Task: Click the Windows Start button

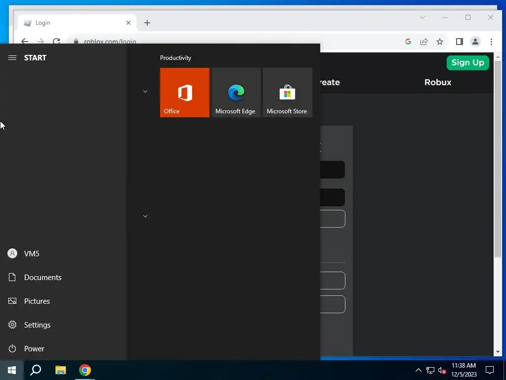Action: click(12, 370)
